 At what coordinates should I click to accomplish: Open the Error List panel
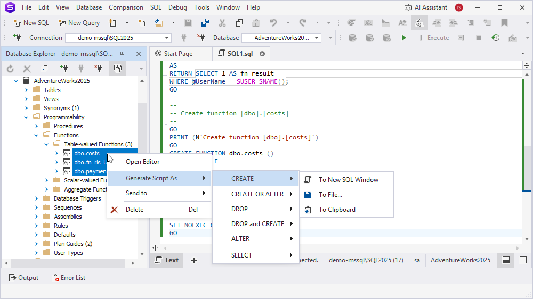(69, 278)
